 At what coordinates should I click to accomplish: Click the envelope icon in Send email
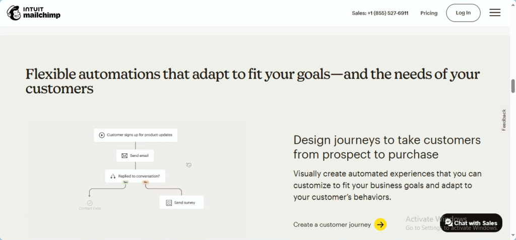[x=124, y=156]
